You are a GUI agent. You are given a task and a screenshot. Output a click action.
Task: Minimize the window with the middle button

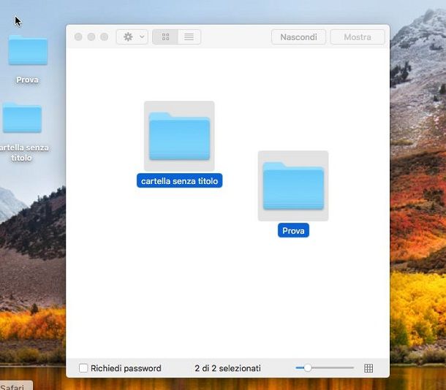(x=91, y=37)
